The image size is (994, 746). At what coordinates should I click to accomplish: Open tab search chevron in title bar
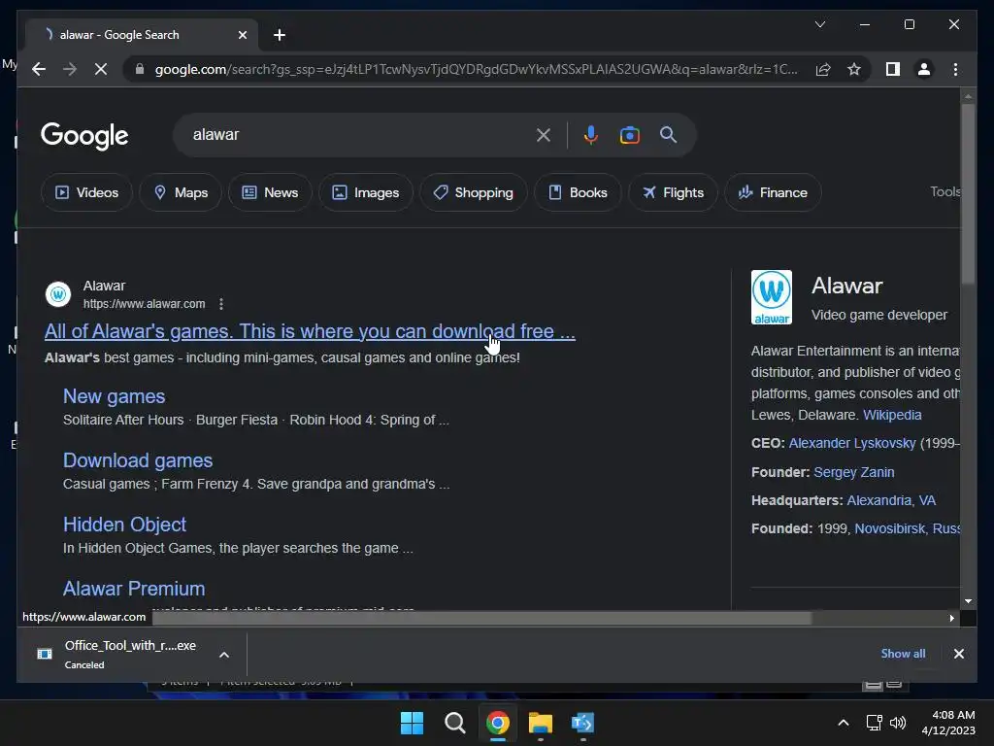coord(819,24)
